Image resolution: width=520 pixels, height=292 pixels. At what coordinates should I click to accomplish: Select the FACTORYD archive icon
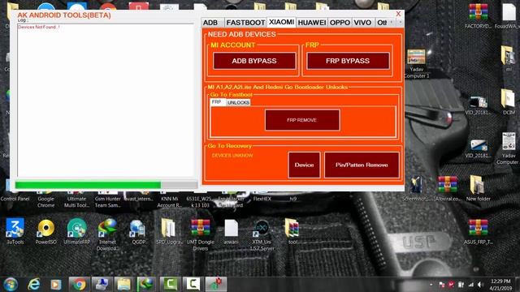click(x=478, y=16)
